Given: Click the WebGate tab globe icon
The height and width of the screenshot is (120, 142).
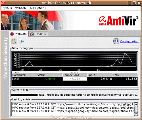Looking at the screenshot, I should coord(12,34).
